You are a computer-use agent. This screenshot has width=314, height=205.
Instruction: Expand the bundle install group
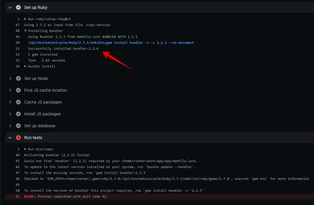(x=25, y=66)
